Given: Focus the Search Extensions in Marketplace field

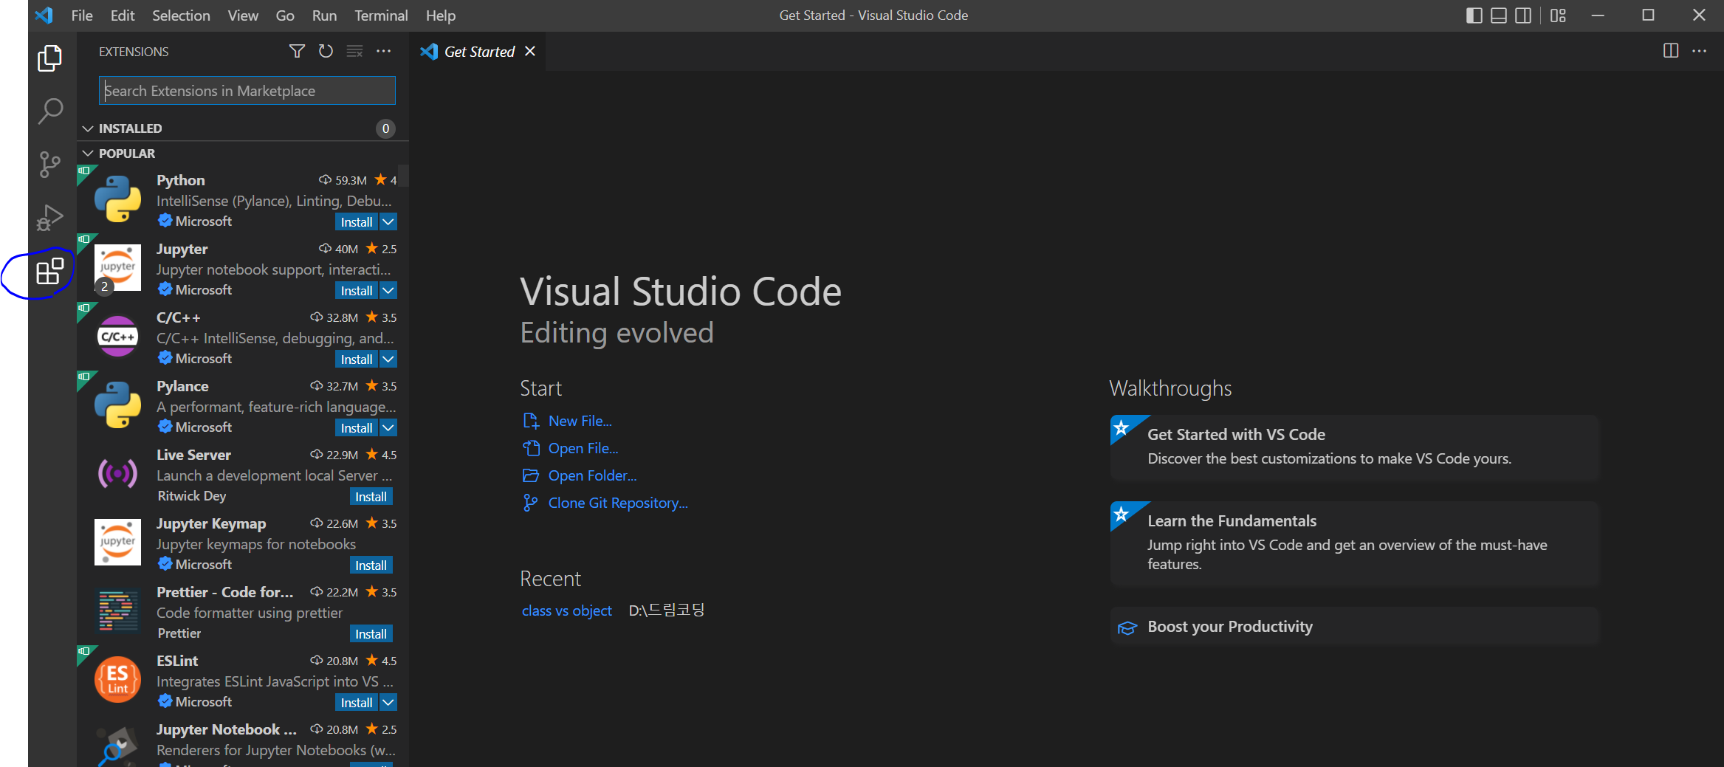Looking at the screenshot, I should pyautogui.click(x=247, y=91).
